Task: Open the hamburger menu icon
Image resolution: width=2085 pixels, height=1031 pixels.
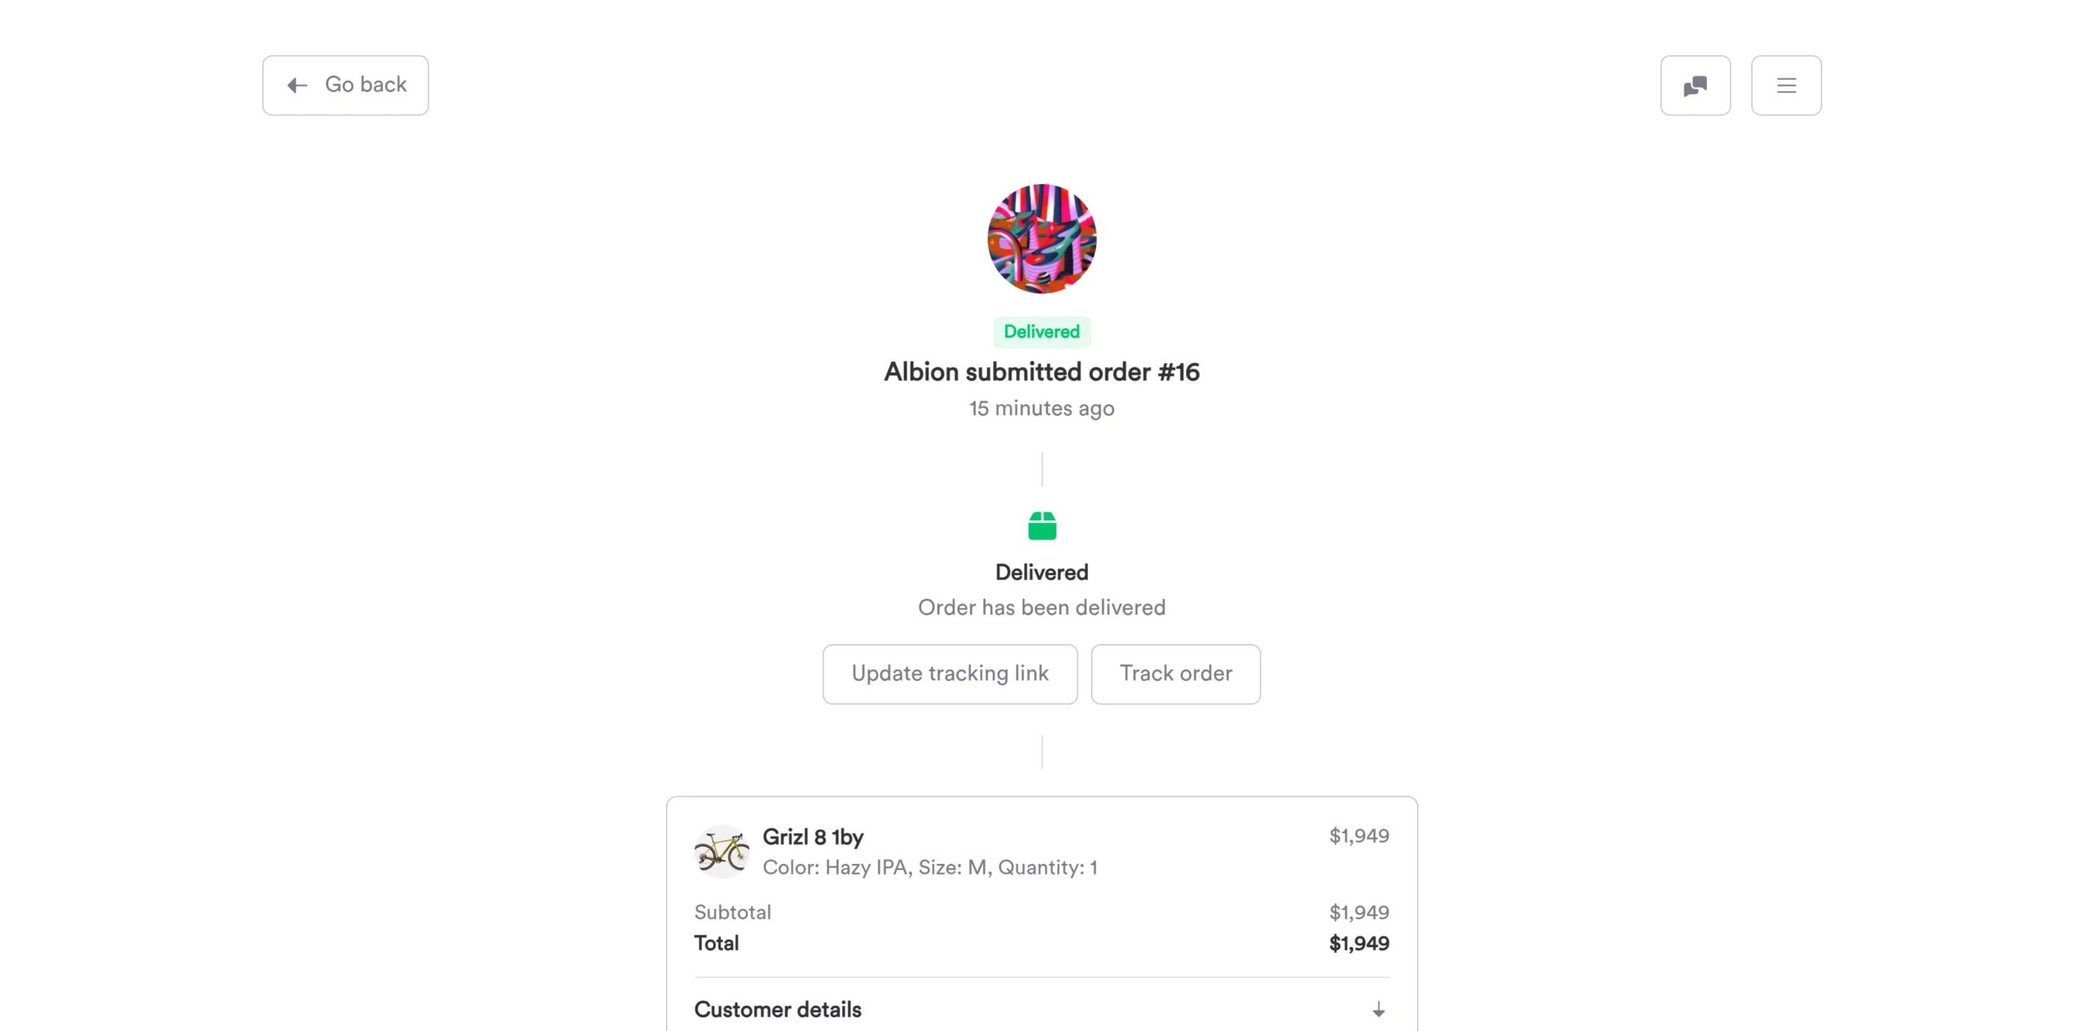Action: pyautogui.click(x=1786, y=86)
